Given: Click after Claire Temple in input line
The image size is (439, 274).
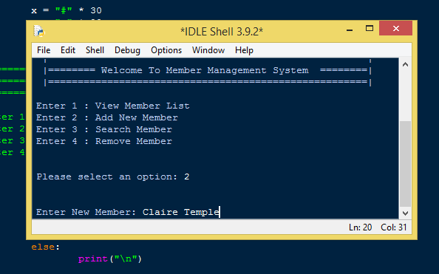Looking at the screenshot, I should pos(220,212).
